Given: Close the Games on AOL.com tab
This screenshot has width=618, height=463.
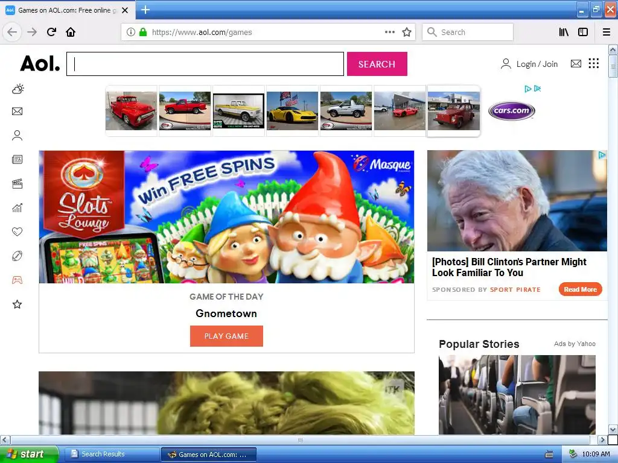Looking at the screenshot, I should tap(125, 10).
